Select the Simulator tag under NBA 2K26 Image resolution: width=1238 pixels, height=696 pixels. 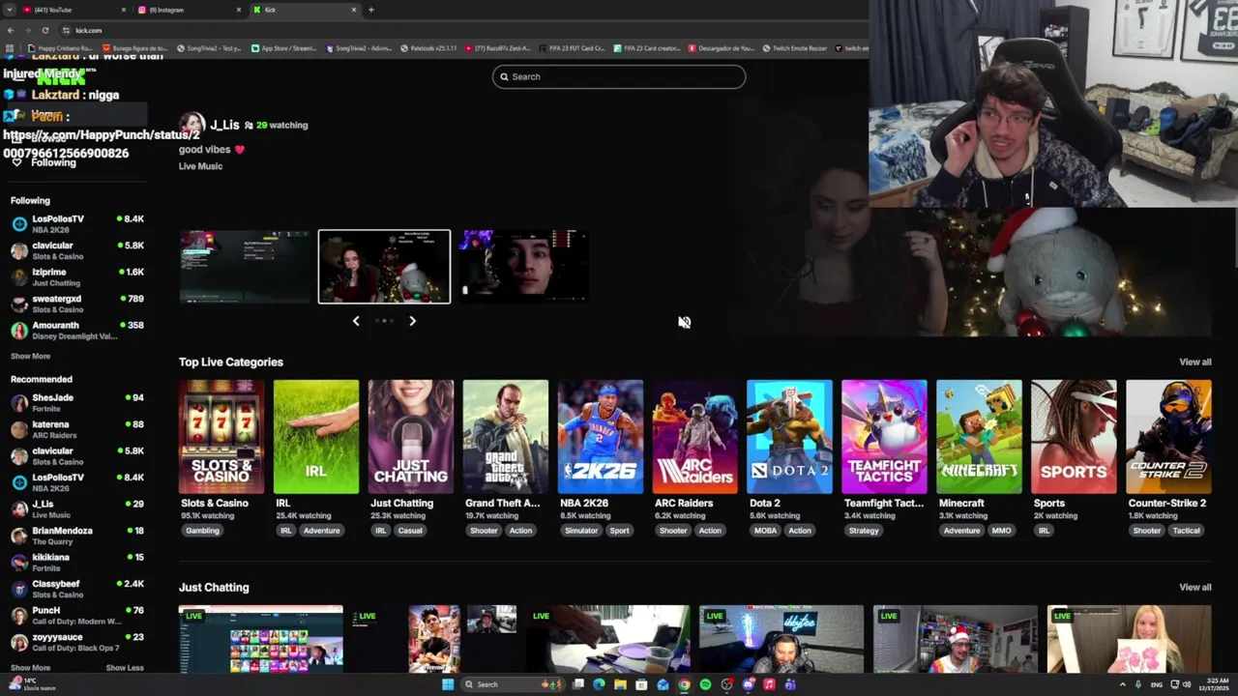pyautogui.click(x=581, y=531)
